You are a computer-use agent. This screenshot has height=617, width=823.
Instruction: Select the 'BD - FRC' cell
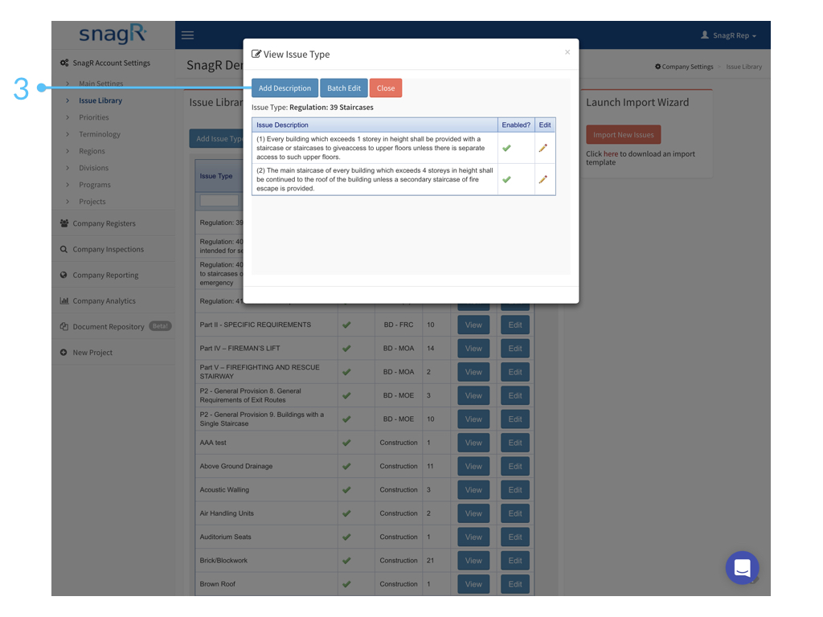coord(399,325)
